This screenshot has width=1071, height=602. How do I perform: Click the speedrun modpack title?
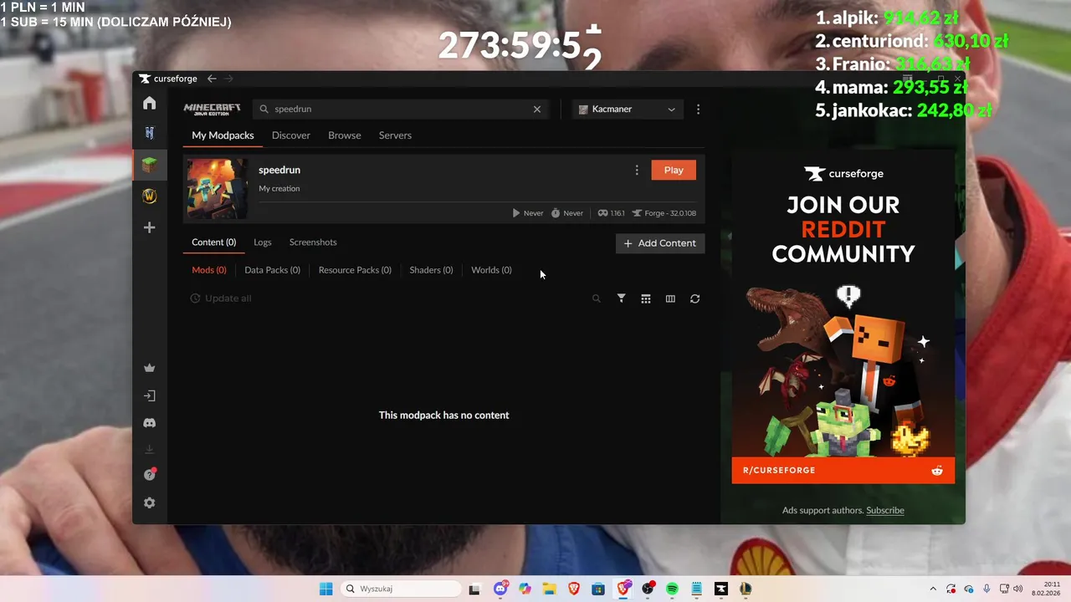279,170
